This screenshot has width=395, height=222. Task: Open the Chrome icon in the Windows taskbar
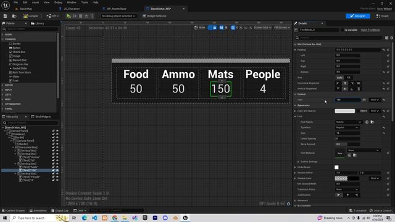pyautogui.click(x=115, y=218)
